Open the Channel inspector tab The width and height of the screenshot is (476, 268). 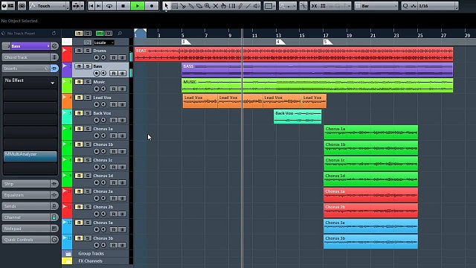26,217
